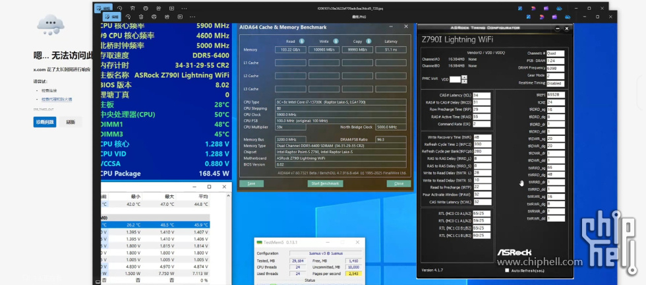
Task: Open Clipchamp icon in f206937c jpg window
Action: 533,8
